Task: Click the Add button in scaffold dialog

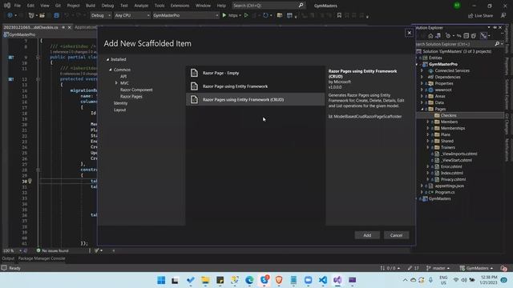Action: 367,235
